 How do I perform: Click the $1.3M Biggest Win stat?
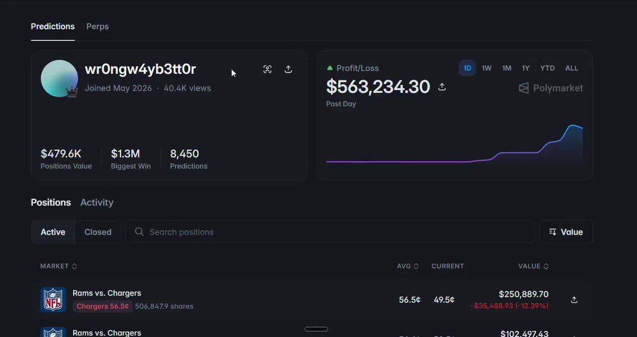click(131, 159)
